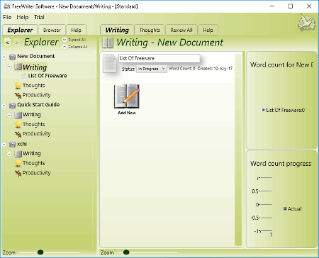
Task: Click Writing book icon under Quick Start Guide
Action: [x=18, y=115]
